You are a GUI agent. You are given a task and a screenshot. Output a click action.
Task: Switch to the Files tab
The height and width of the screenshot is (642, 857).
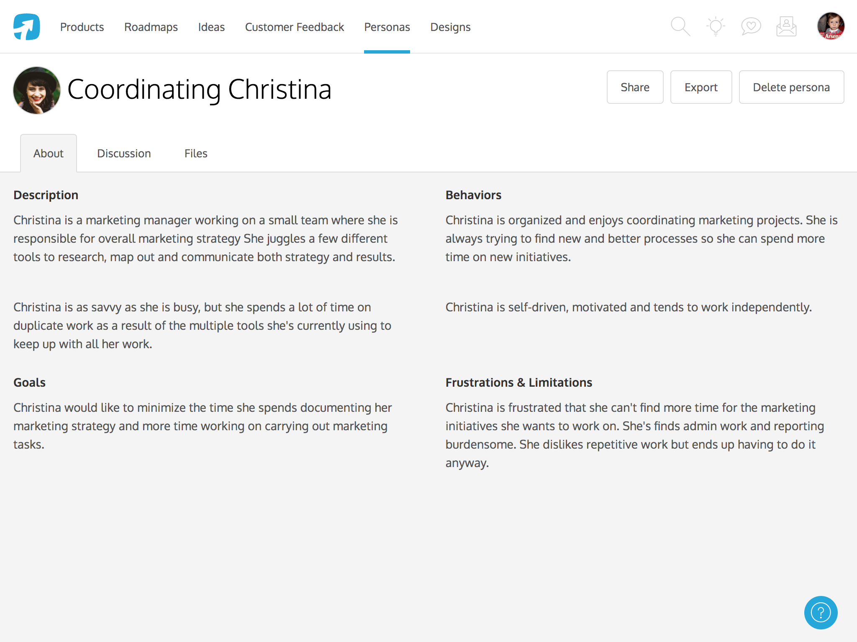coord(195,152)
